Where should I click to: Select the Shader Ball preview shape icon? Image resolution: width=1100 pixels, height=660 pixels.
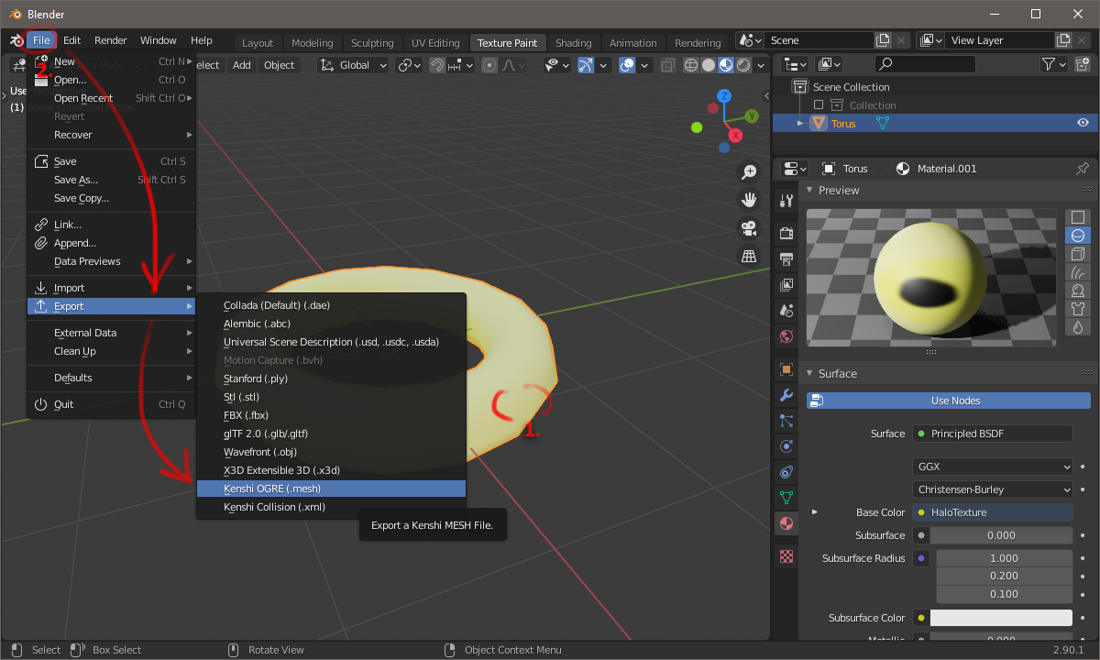click(x=1078, y=291)
